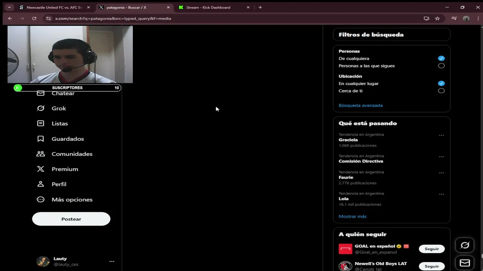
Task: Select the patagonia - Buscar / X tab
Action: [x=134, y=7]
